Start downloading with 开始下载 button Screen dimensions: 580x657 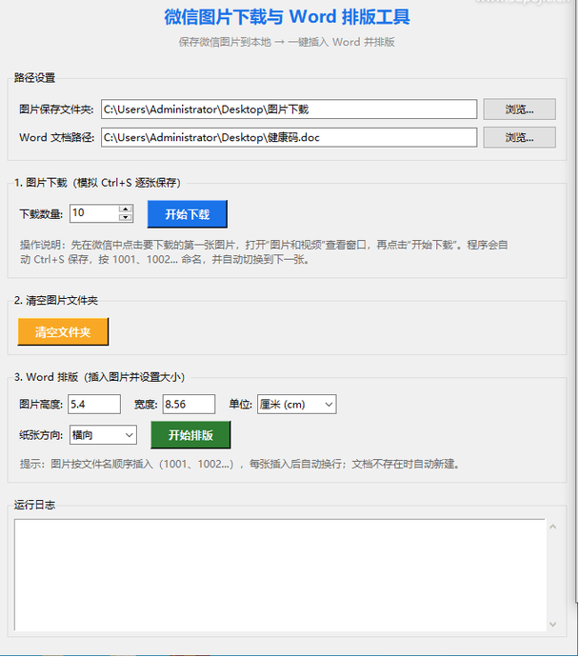(188, 214)
